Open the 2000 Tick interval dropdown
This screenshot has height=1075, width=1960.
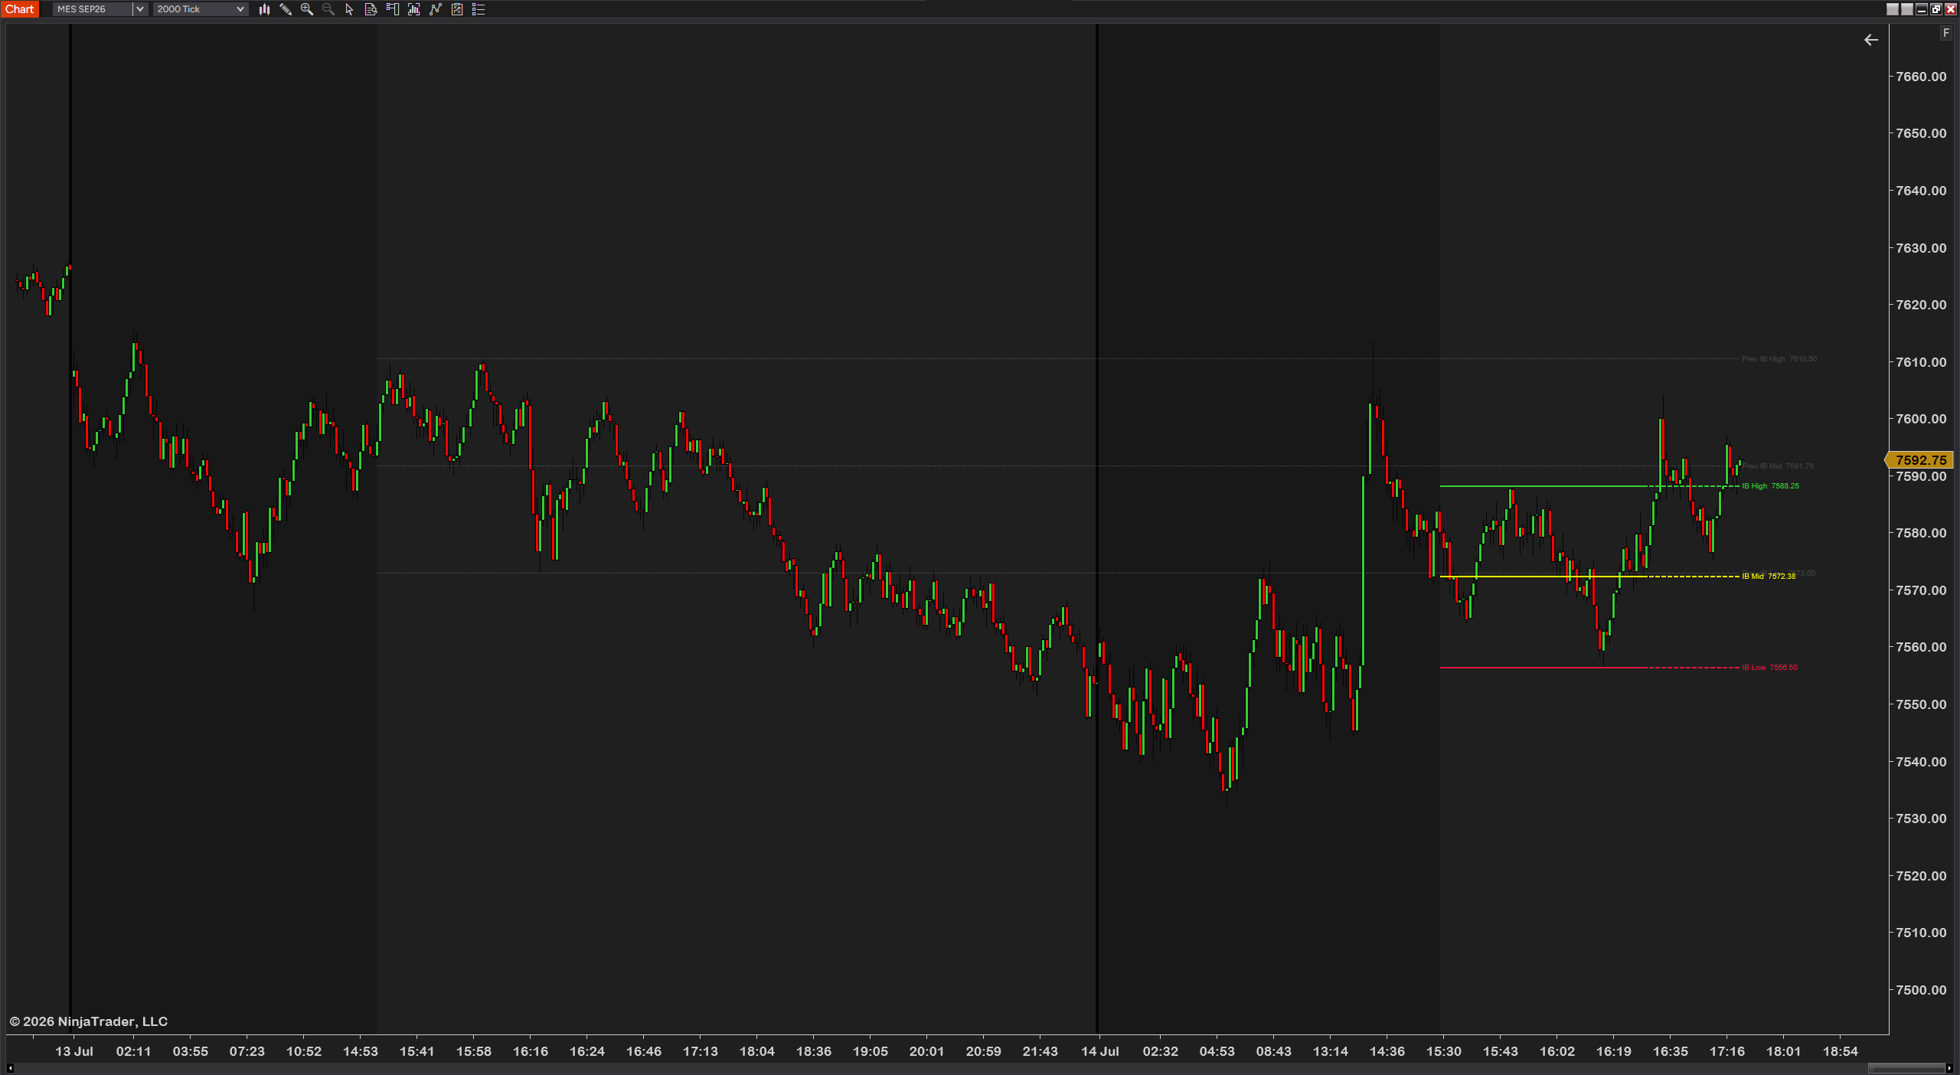point(201,9)
